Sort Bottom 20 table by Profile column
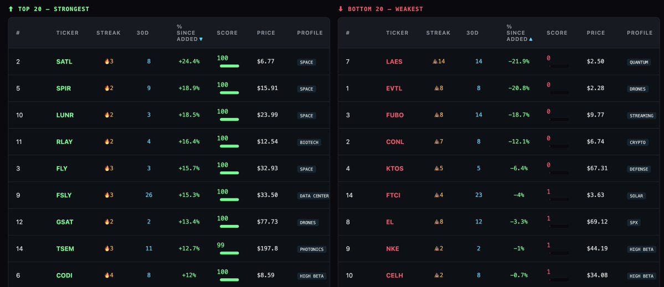 [640, 33]
